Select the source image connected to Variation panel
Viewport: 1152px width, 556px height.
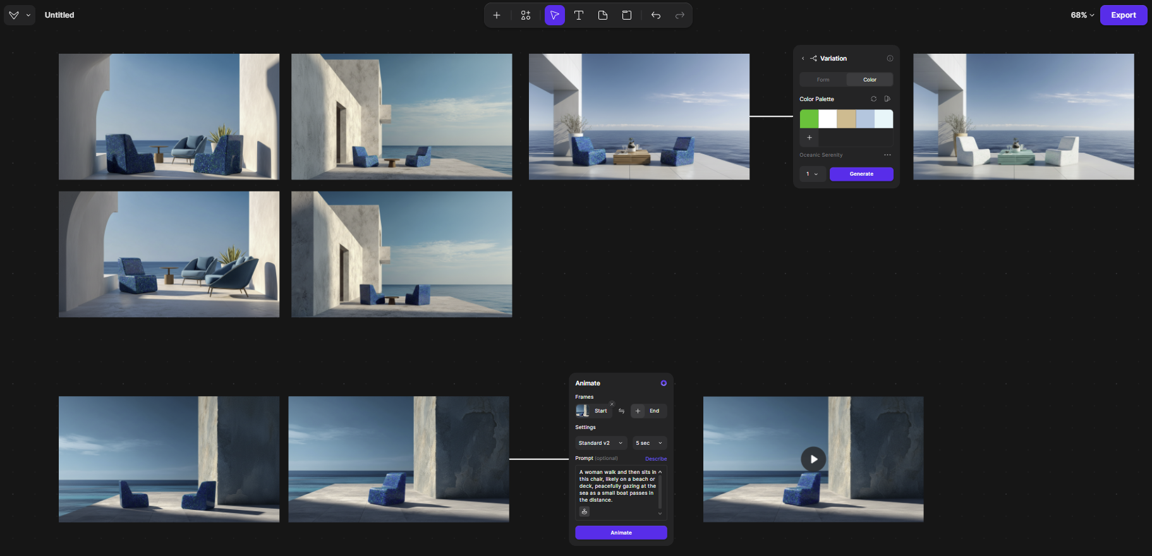[x=639, y=117]
